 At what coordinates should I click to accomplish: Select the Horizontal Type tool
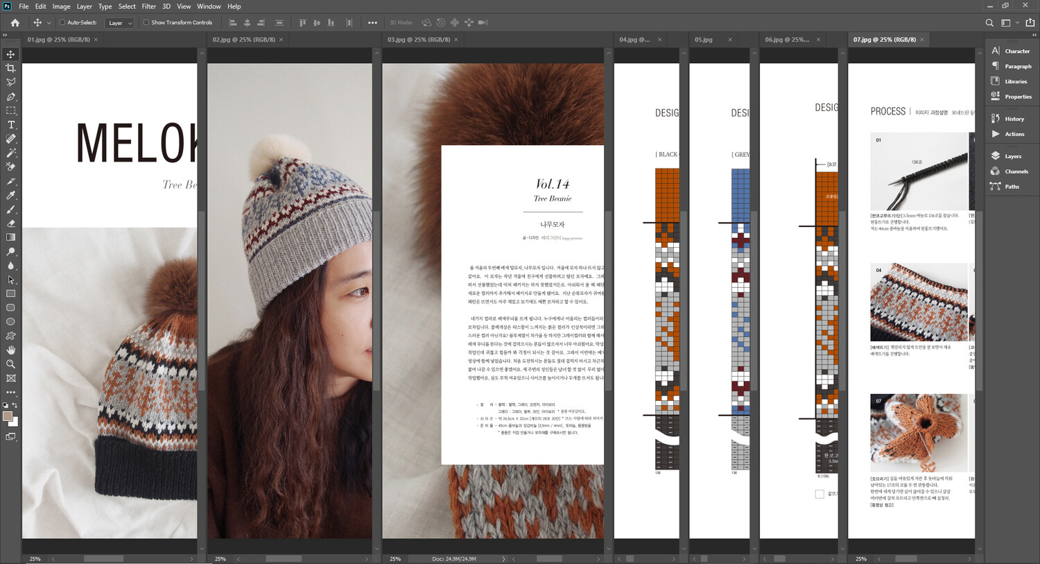pyautogui.click(x=10, y=125)
